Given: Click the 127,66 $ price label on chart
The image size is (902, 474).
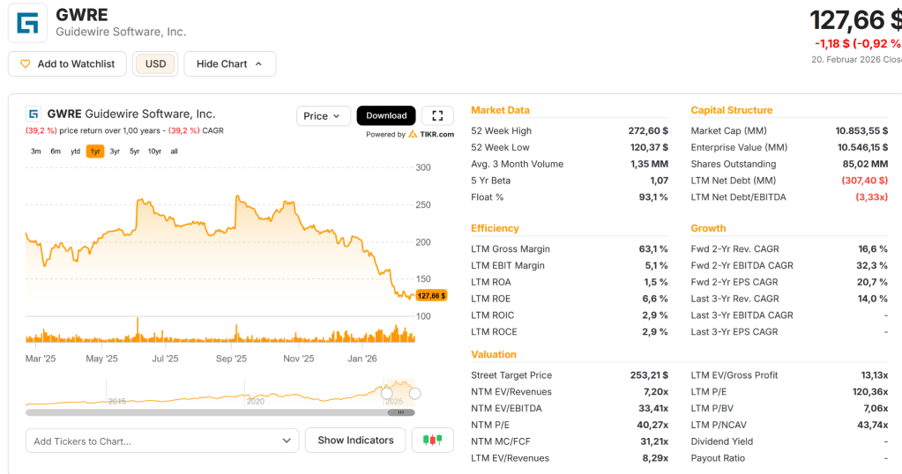Looking at the screenshot, I should 431,296.
